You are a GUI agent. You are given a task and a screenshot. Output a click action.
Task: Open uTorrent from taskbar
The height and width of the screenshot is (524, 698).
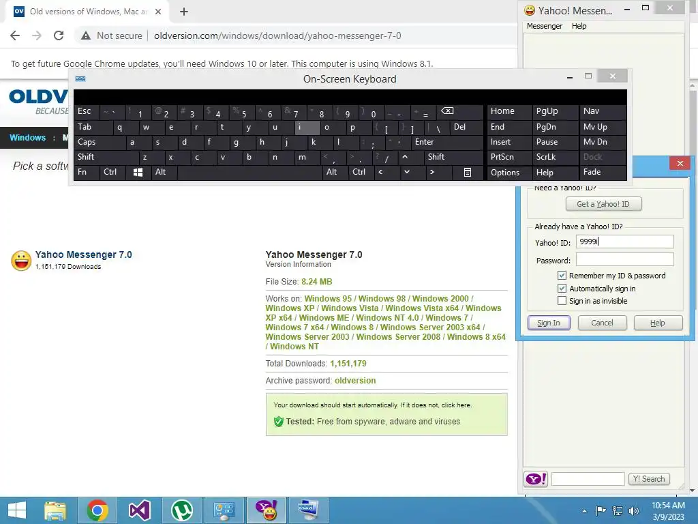click(181, 510)
